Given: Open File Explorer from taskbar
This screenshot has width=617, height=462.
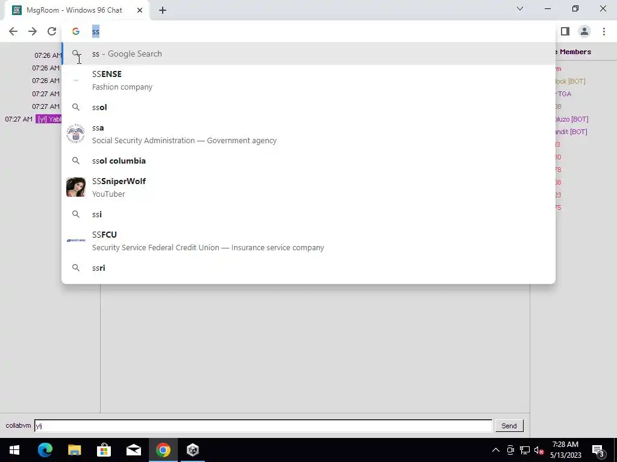Looking at the screenshot, I should pos(74,450).
